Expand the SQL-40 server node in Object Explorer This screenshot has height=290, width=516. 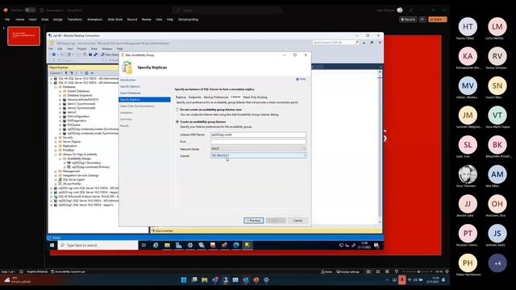(52, 79)
